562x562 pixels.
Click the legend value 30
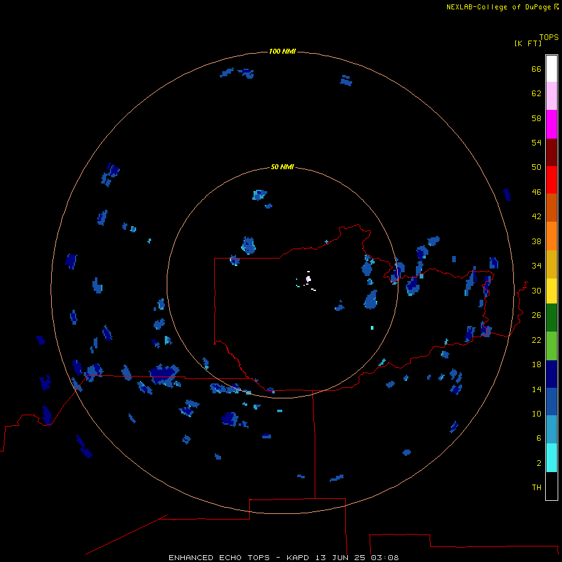(536, 290)
